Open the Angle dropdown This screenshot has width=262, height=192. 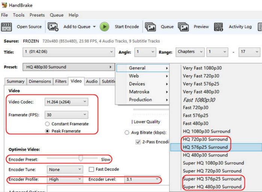click(145, 52)
